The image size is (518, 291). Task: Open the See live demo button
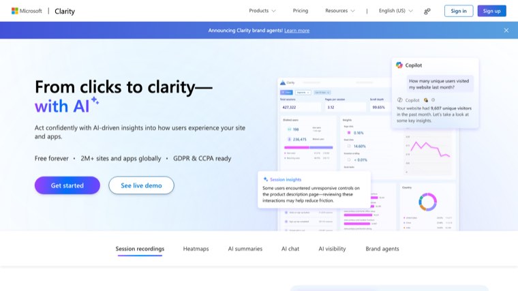pyautogui.click(x=141, y=185)
